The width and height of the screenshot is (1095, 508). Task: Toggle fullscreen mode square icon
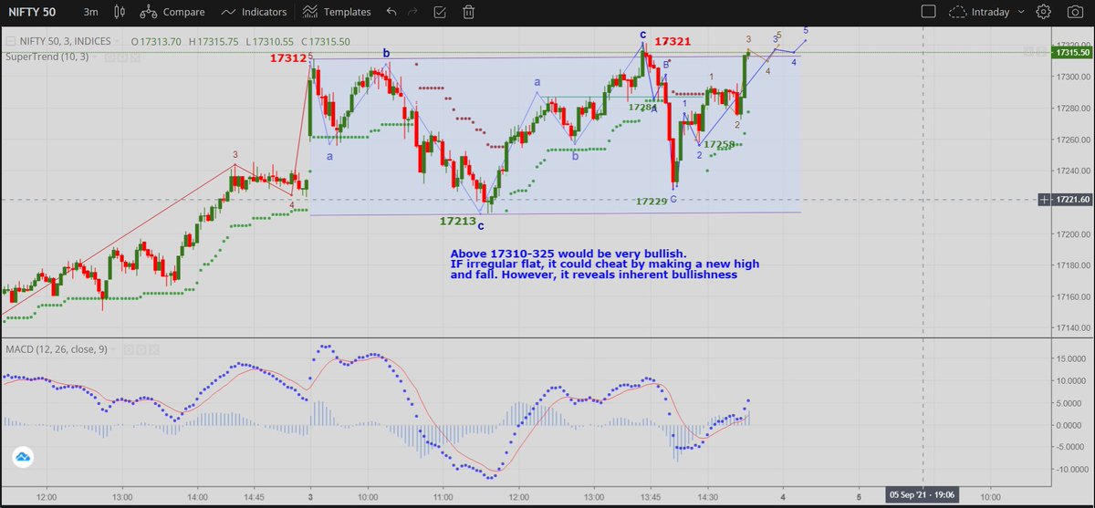(928, 12)
